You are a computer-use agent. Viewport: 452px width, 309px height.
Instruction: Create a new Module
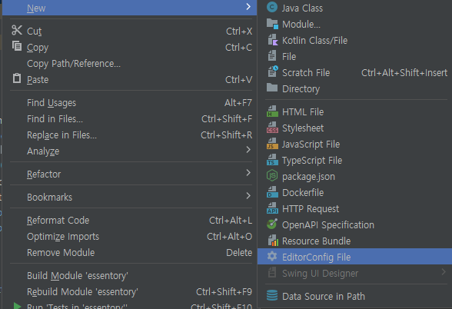pyautogui.click(x=354, y=25)
